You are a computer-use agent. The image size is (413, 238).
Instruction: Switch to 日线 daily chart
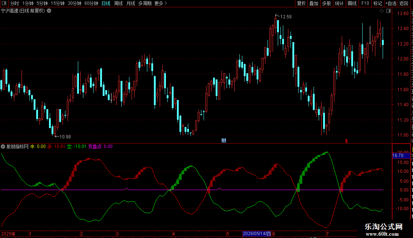pos(106,3)
